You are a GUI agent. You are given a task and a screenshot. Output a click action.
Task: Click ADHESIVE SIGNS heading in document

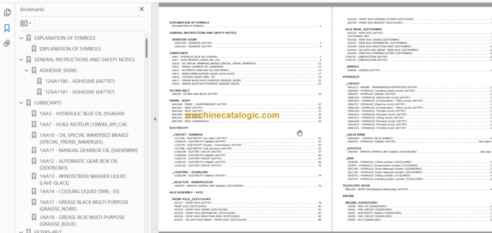point(184,40)
